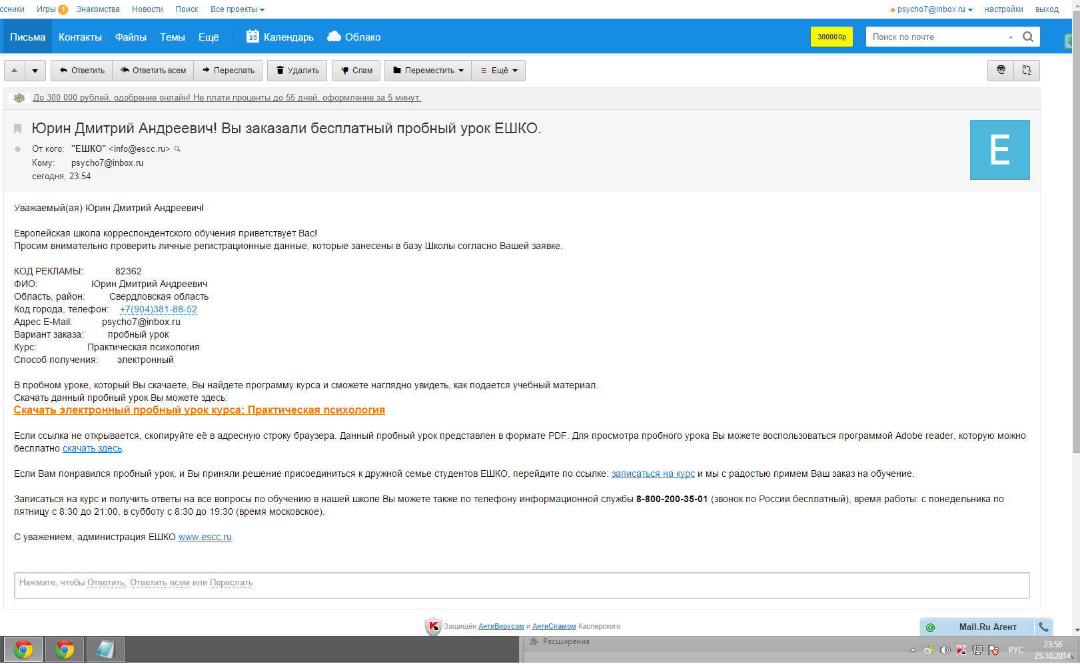Viewport: 1080px width, 664px height.
Task: Open the Письма tab
Action: [x=27, y=37]
